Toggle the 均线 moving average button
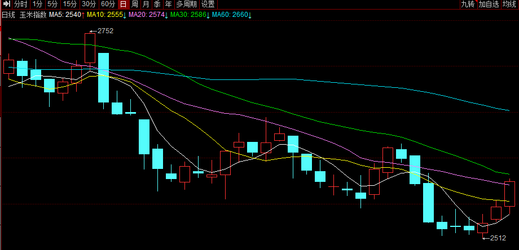 pyautogui.click(x=510, y=5)
